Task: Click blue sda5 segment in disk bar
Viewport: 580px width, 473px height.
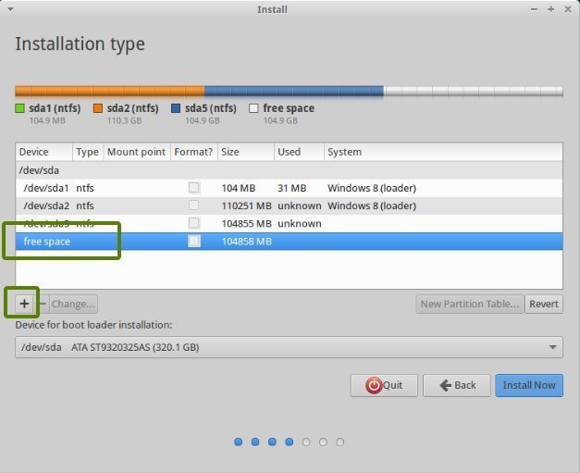Action: [x=294, y=91]
